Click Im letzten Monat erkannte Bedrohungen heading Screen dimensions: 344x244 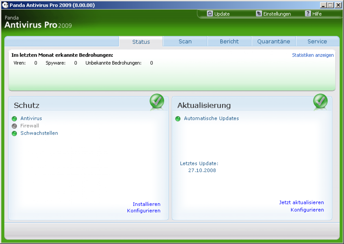click(x=62, y=55)
